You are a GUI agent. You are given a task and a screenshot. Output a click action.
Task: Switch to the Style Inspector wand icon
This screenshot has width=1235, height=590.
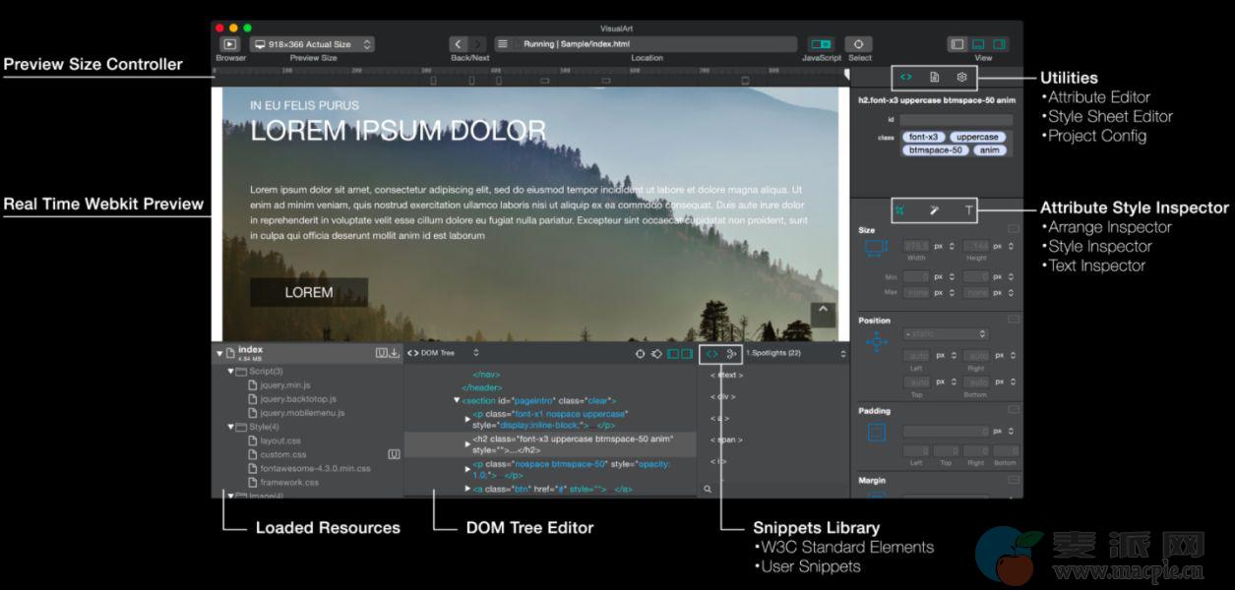934,209
